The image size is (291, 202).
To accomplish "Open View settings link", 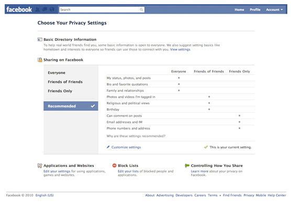I will pyautogui.click(x=180, y=49).
